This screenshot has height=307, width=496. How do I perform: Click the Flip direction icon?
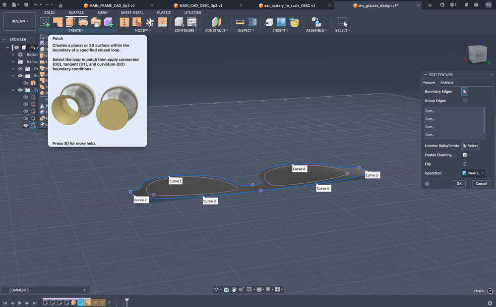464,164
